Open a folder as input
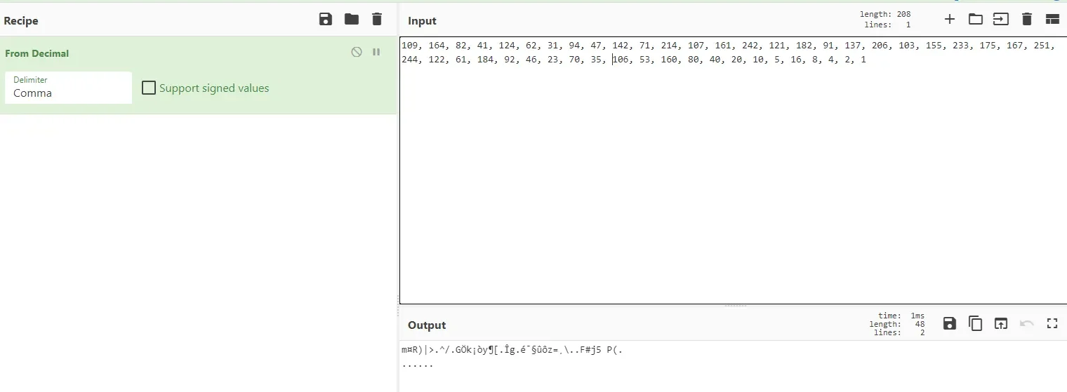Viewport: 1067px width, 392px height. click(x=975, y=20)
